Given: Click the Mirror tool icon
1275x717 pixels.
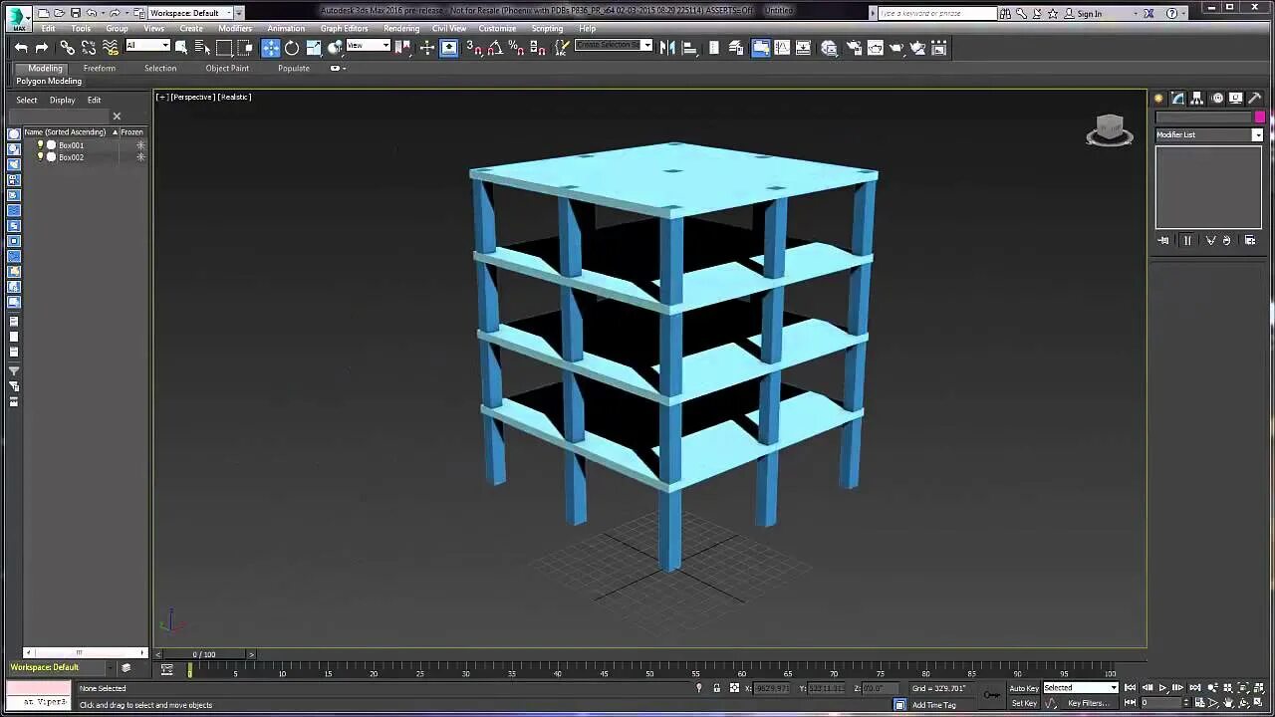Looking at the screenshot, I should (667, 48).
